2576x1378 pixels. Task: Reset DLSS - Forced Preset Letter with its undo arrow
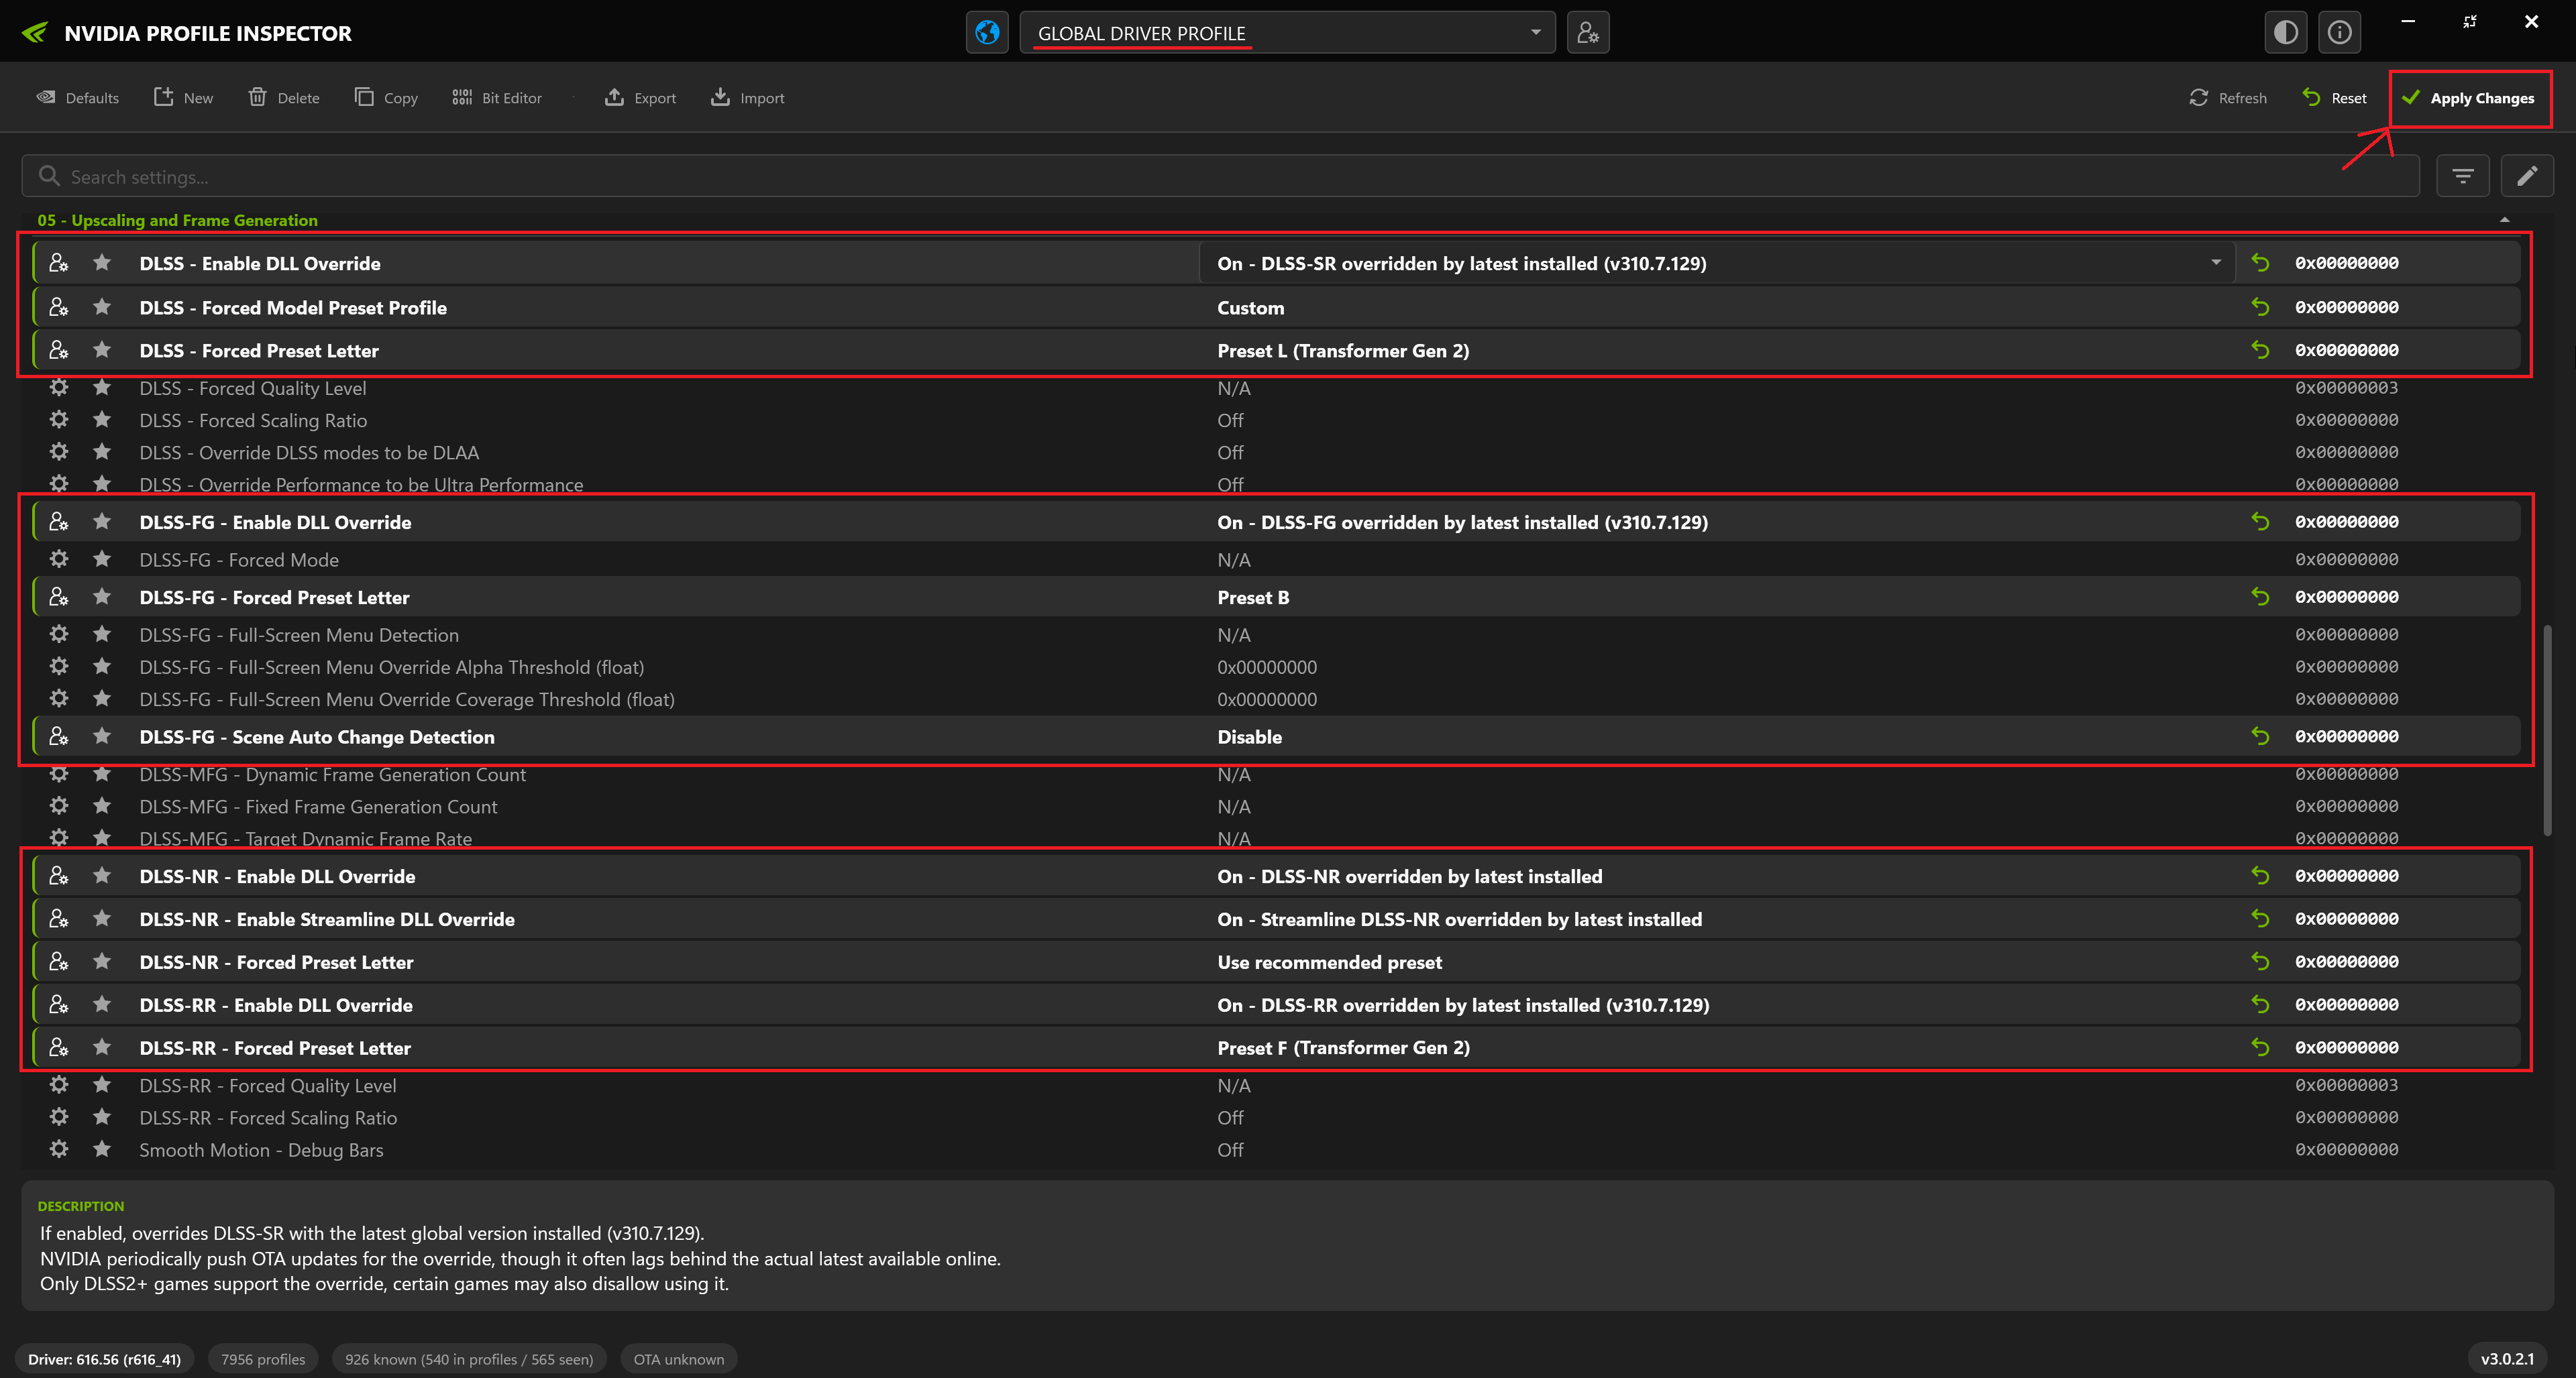[x=2260, y=350]
